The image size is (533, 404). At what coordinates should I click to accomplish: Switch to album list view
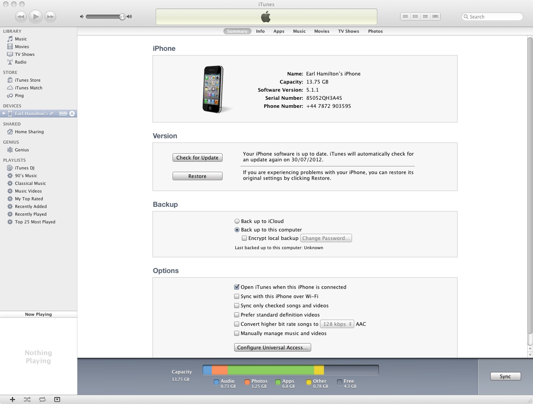pos(415,16)
